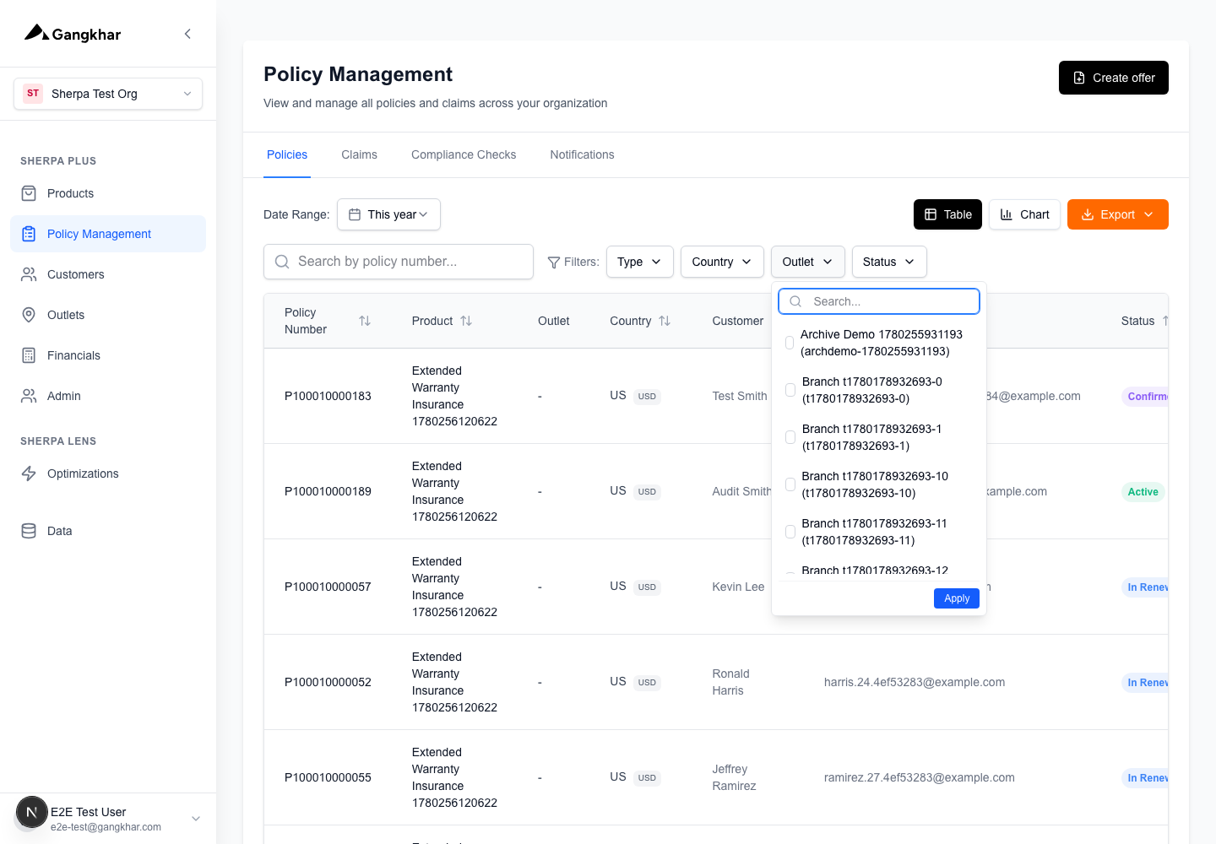Click the funnel Filters icon
The width and height of the screenshot is (1216, 844).
[554, 262]
